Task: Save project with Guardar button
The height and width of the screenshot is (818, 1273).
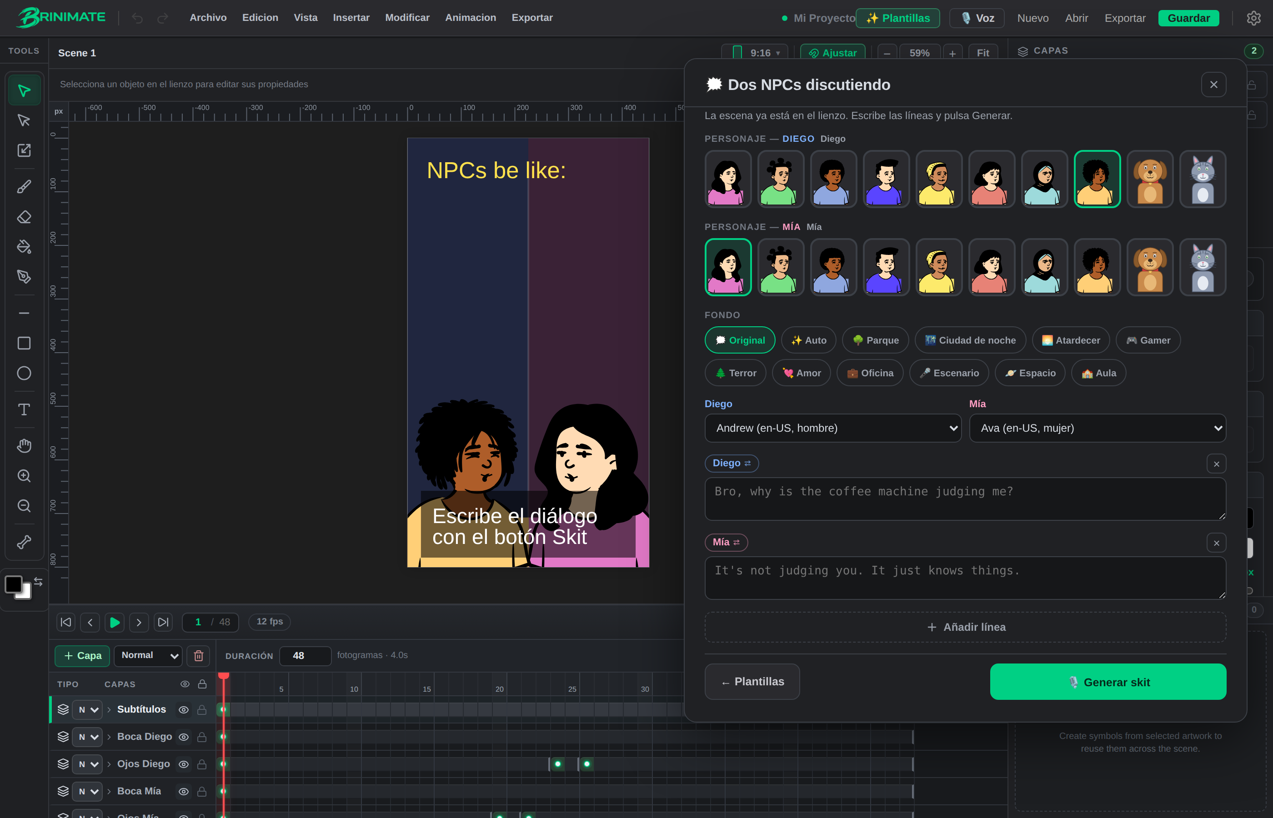Action: (x=1188, y=18)
